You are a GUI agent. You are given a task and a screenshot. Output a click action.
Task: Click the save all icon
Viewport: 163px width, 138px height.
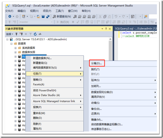point(48,16)
